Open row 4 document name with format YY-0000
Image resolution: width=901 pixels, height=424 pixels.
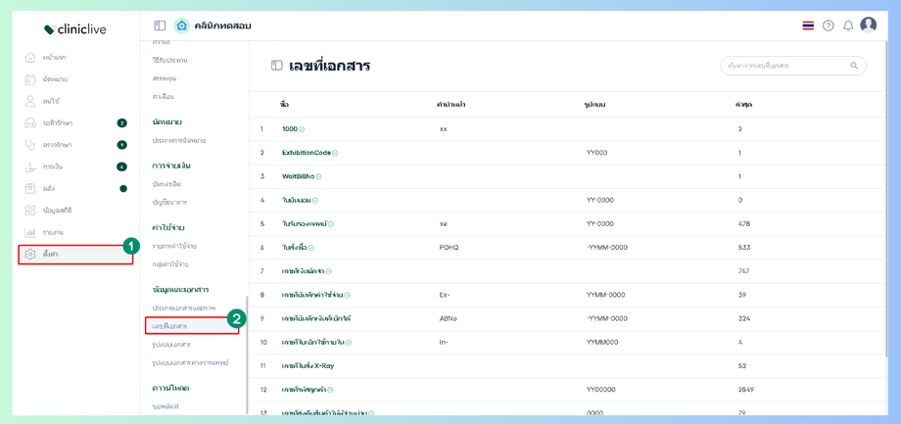pyautogui.click(x=297, y=200)
